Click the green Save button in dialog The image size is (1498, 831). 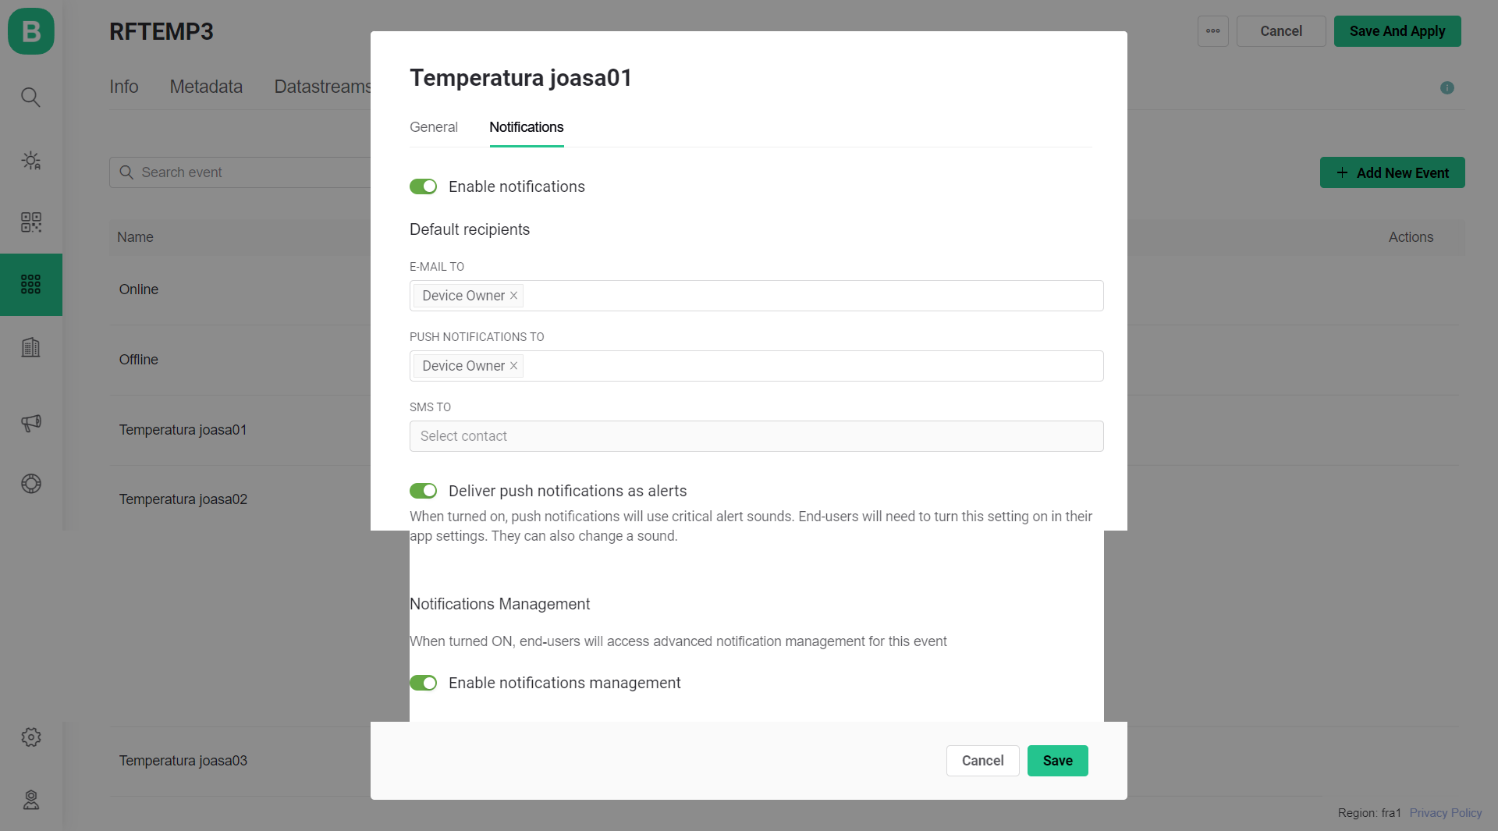[1057, 761]
